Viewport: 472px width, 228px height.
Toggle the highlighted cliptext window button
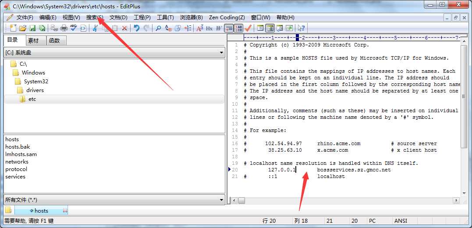point(270,28)
